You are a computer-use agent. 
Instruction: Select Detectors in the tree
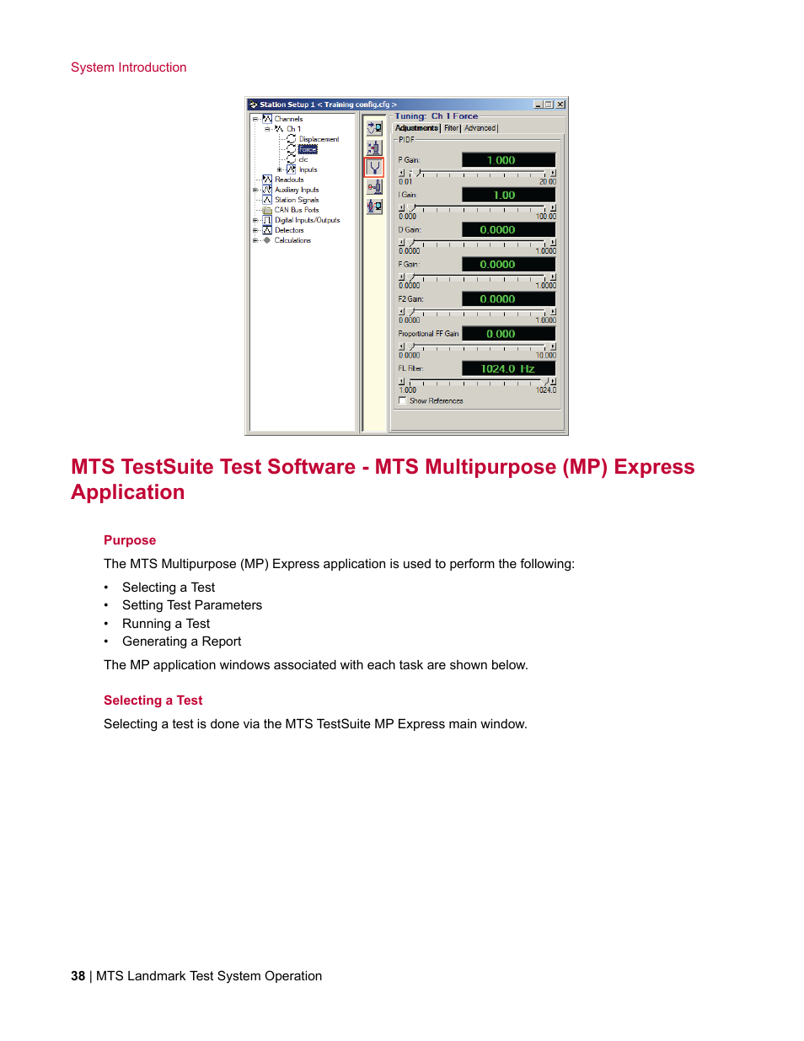pos(289,230)
